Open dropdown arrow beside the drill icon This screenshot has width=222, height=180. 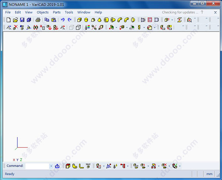pyautogui.click(x=144, y=27)
